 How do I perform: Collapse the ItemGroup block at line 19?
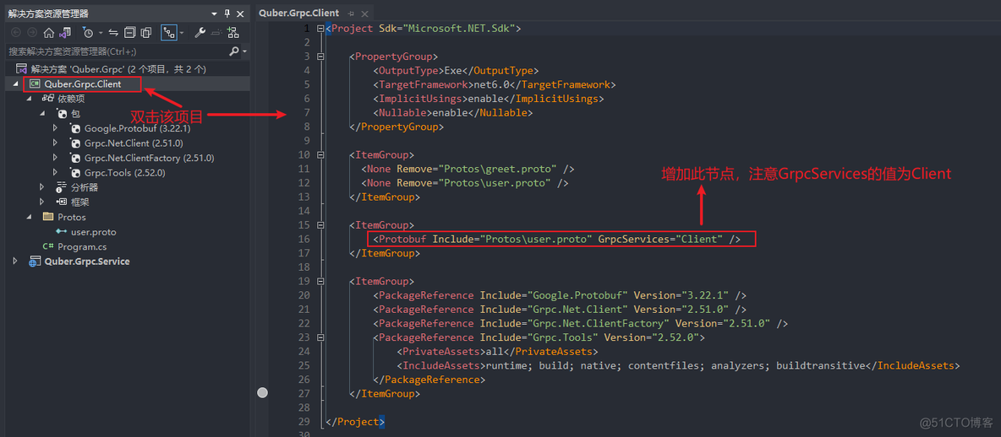tap(321, 281)
